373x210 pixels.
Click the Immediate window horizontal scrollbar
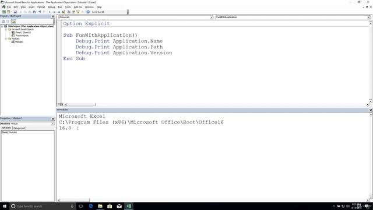click(x=75, y=200)
